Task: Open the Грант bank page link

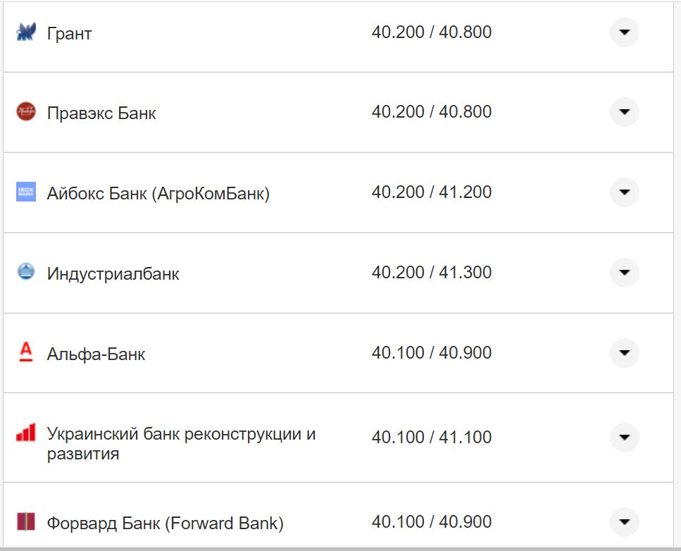Action: [x=68, y=32]
